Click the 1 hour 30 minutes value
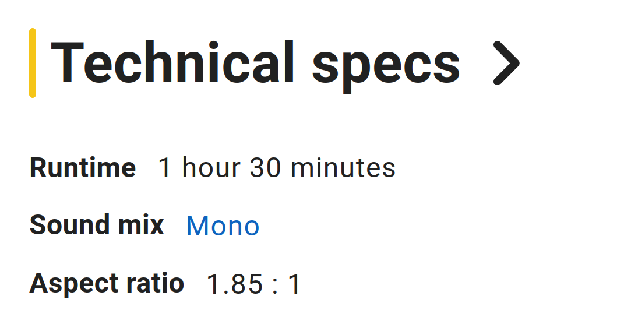The width and height of the screenshot is (624, 331). (277, 167)
